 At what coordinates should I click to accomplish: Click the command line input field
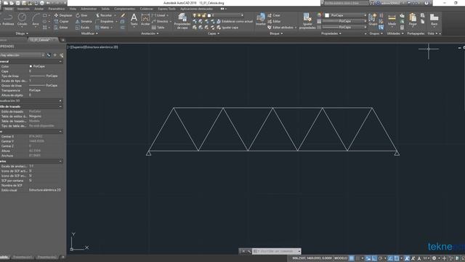point(276,251)
